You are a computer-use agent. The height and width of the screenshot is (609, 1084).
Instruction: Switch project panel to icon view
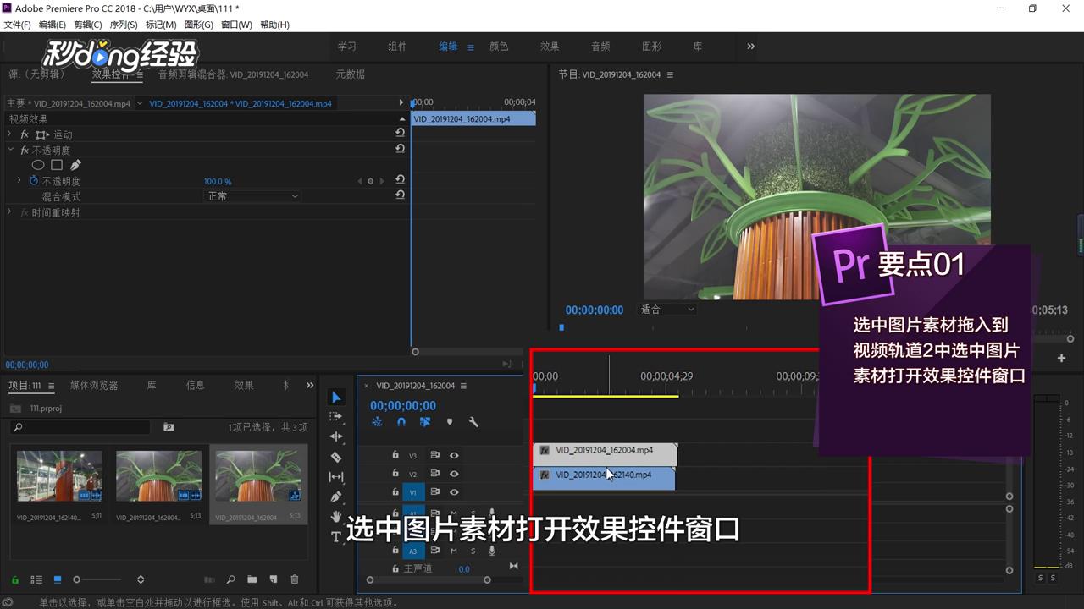pos(58,579)
